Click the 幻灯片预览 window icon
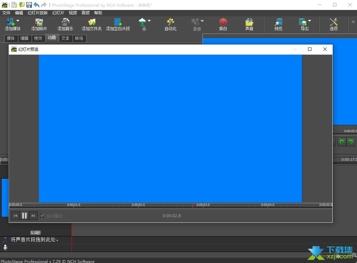 point(14,49)
